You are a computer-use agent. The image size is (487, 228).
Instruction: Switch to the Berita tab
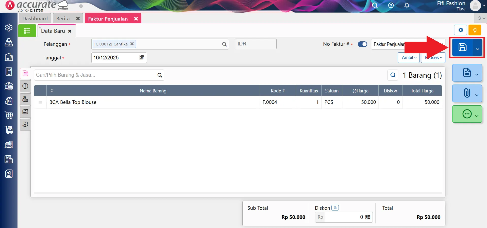(x=63, y=19)
